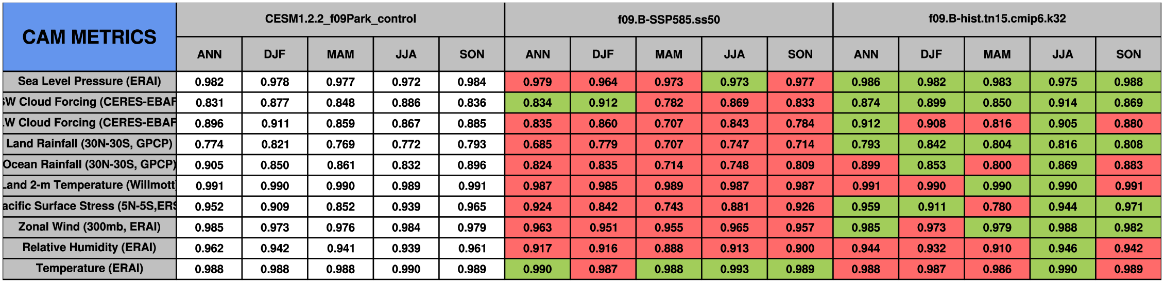Click the Ocean Rainfall (30N-30S, GPCP) row label

pos(89,164)
